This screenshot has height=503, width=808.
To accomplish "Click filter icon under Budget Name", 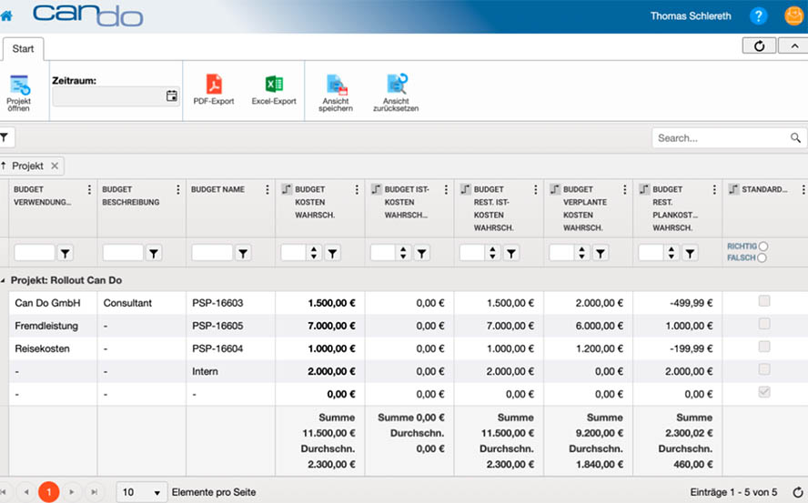I will (x=243, y=253).
